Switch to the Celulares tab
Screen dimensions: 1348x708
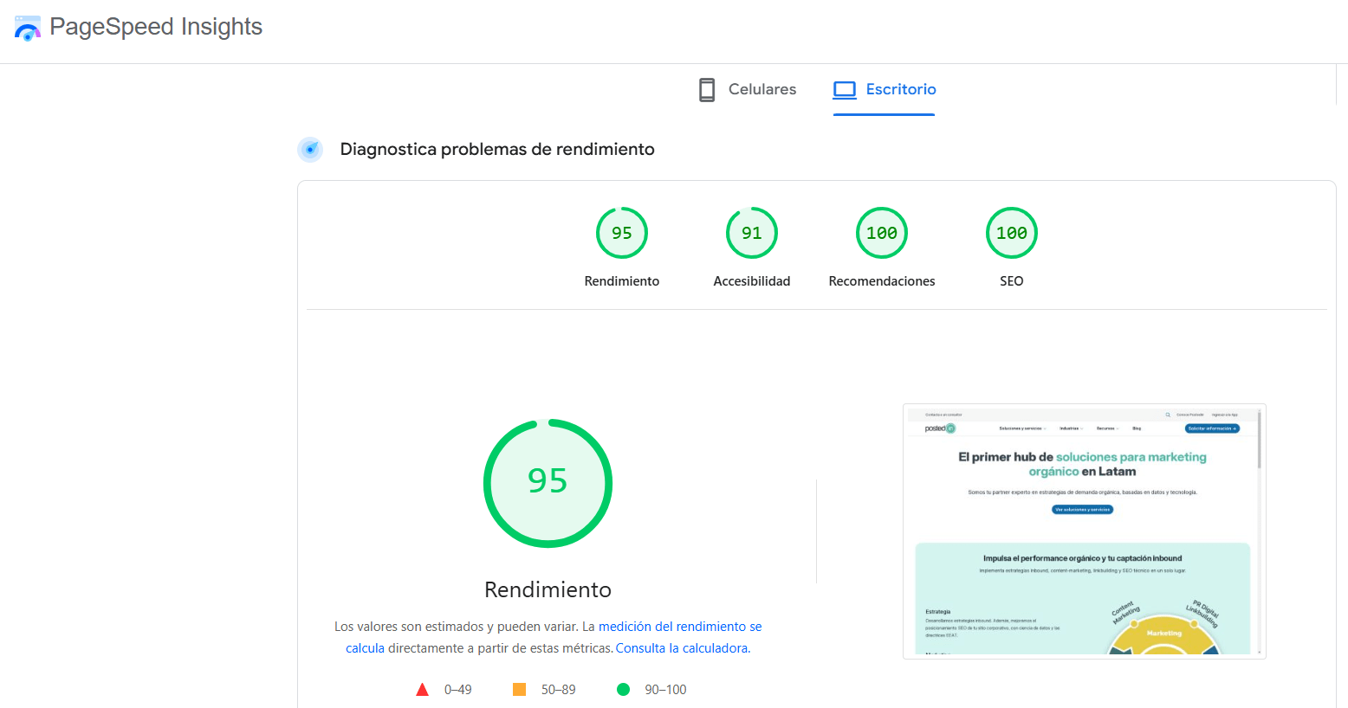click(748, 89)
